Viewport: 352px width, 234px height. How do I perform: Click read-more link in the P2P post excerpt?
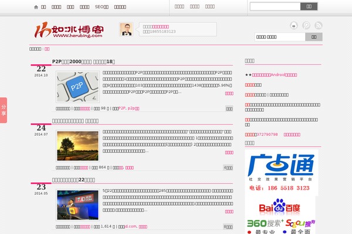[229, 94]
